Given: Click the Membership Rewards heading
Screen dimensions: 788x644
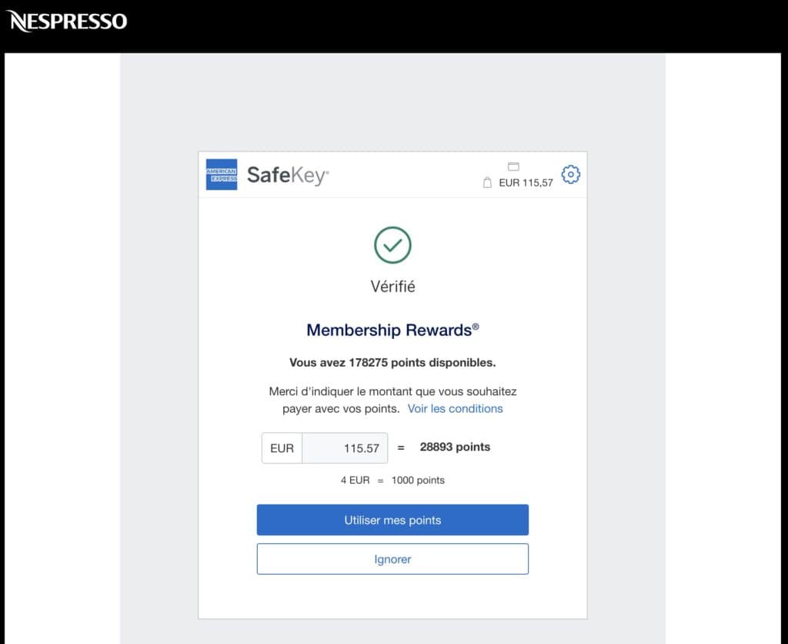Looking at the screenshot, I should [x=392, y=330].
